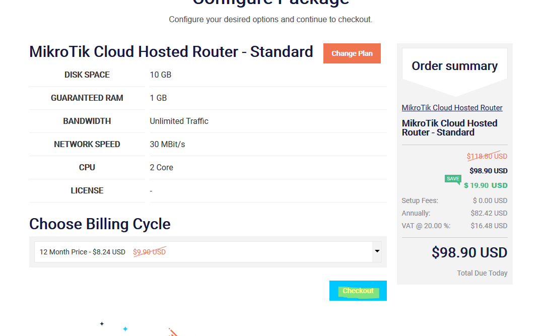Click the Order summary heading
545x336 pixels.
(x=455, y=65)
